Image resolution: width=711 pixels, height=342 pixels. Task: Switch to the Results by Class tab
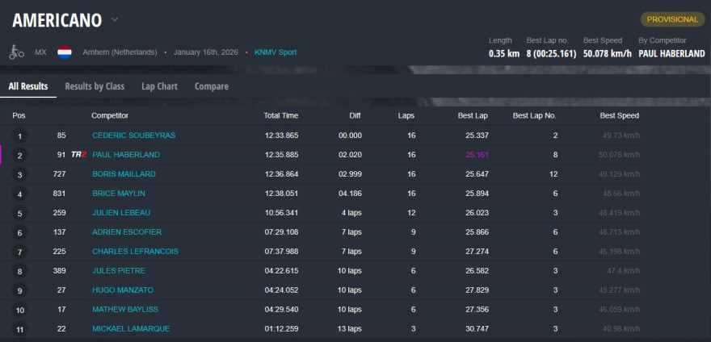(x=95, y=86)
